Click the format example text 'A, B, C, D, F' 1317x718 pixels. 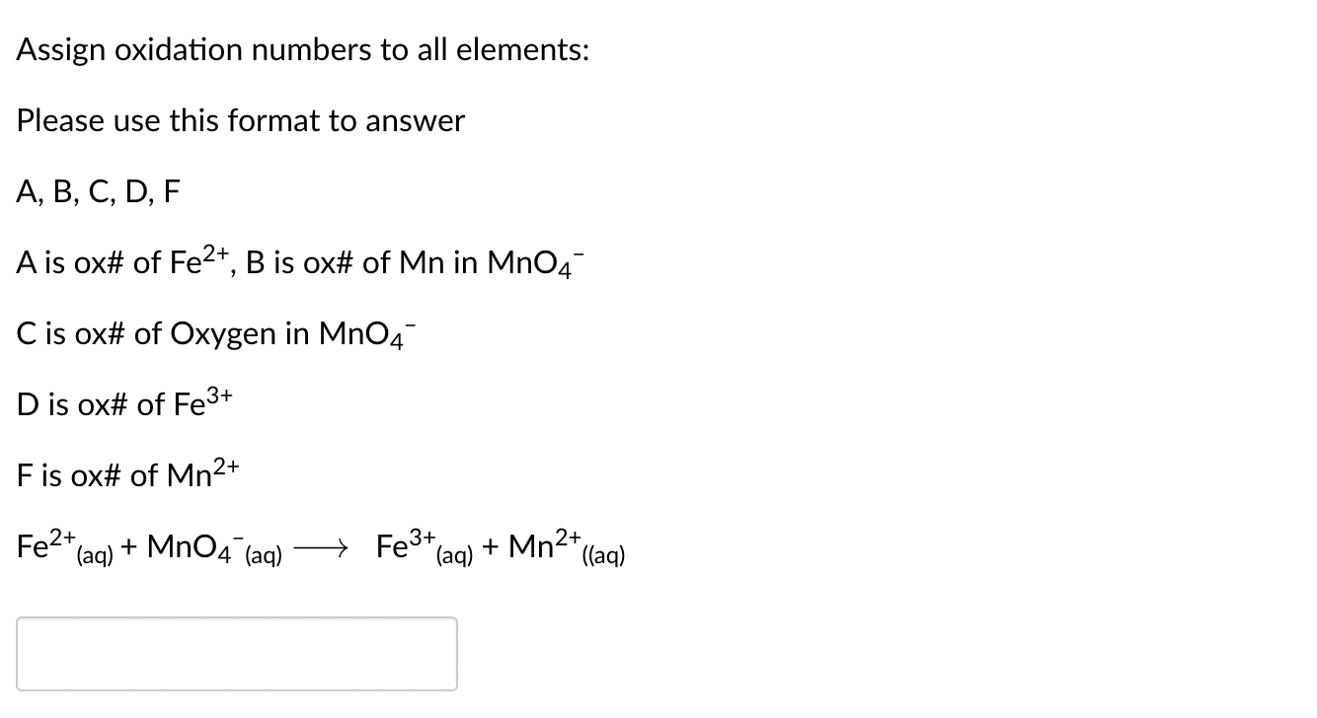pyautogui.click(x=97, y=191)
